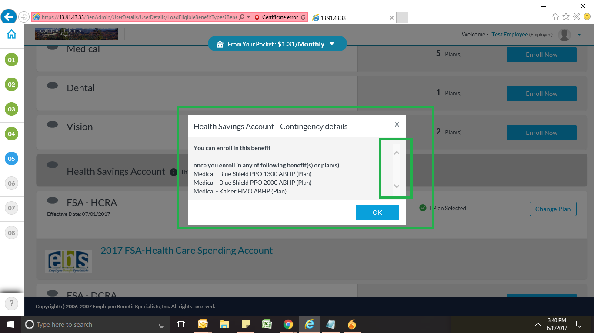Click the Home icon in sidebar
This screenshot has height=333, width=594.
click(x=11, y=34)
